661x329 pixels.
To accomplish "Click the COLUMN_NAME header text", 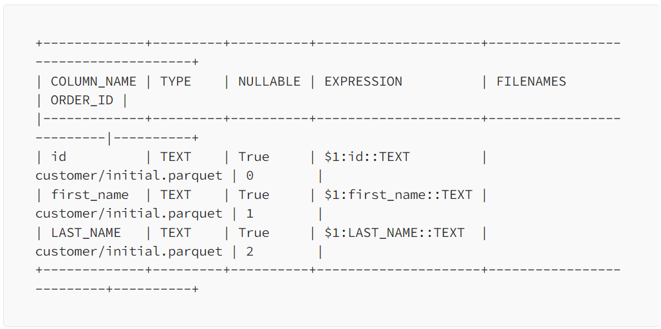I will tap(93, 81).
